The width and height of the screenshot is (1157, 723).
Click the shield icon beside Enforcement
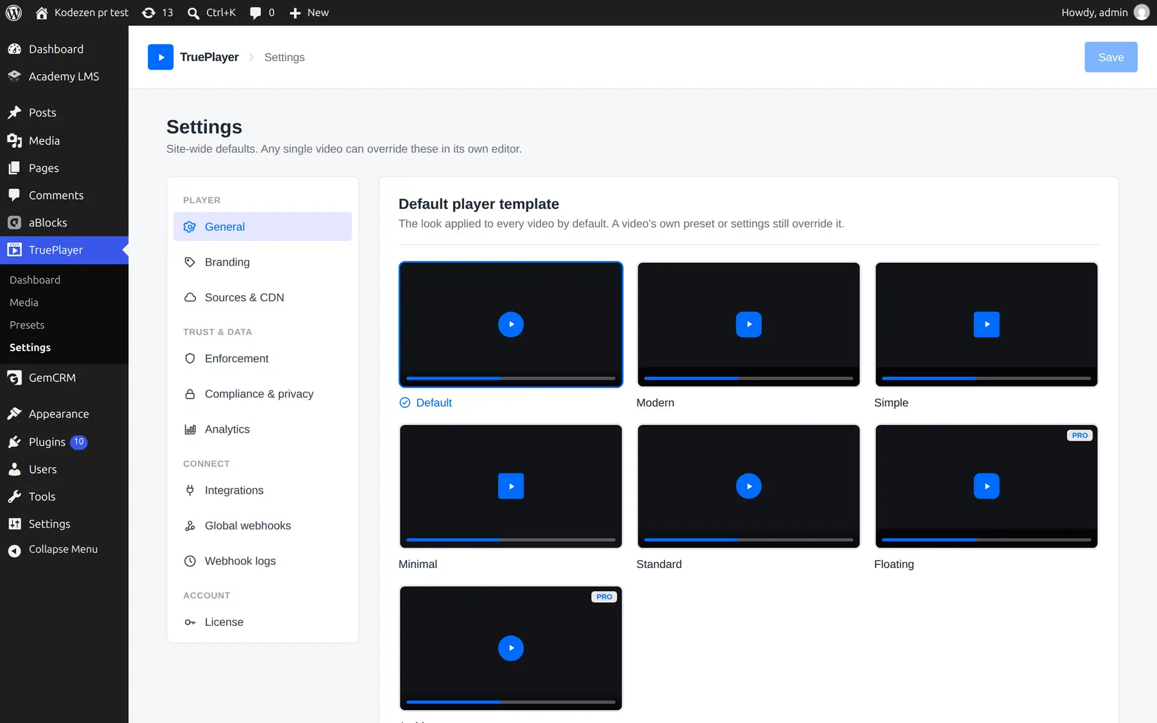point(190,359)
